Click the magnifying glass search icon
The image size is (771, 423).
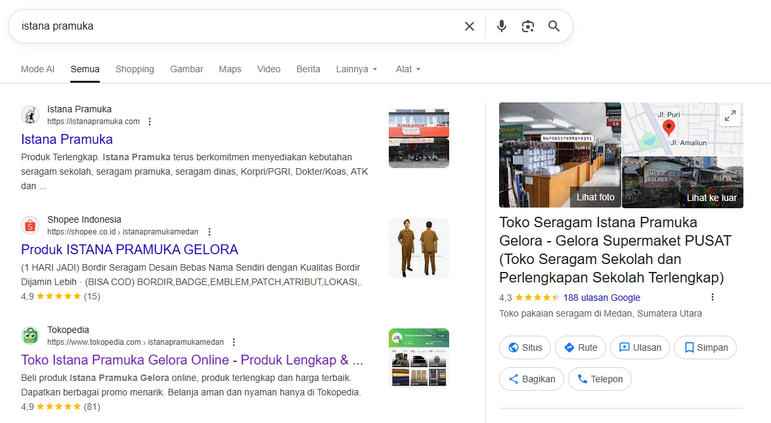point(554,26)
